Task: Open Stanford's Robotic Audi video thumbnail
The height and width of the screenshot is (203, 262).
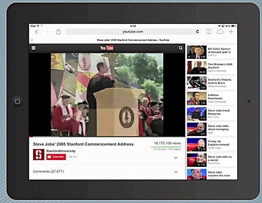Action: pyautogui.click(x=196, y=83)
